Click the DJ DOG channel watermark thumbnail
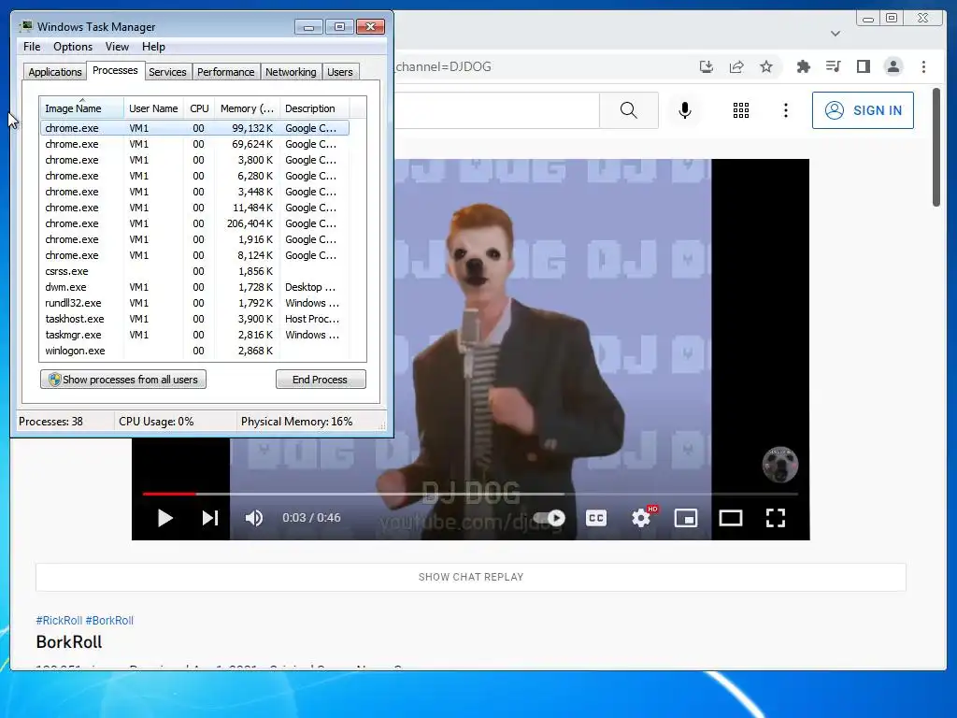Viewport: 957px width, 718px height. pyautogui.click(x=780, y=465)
